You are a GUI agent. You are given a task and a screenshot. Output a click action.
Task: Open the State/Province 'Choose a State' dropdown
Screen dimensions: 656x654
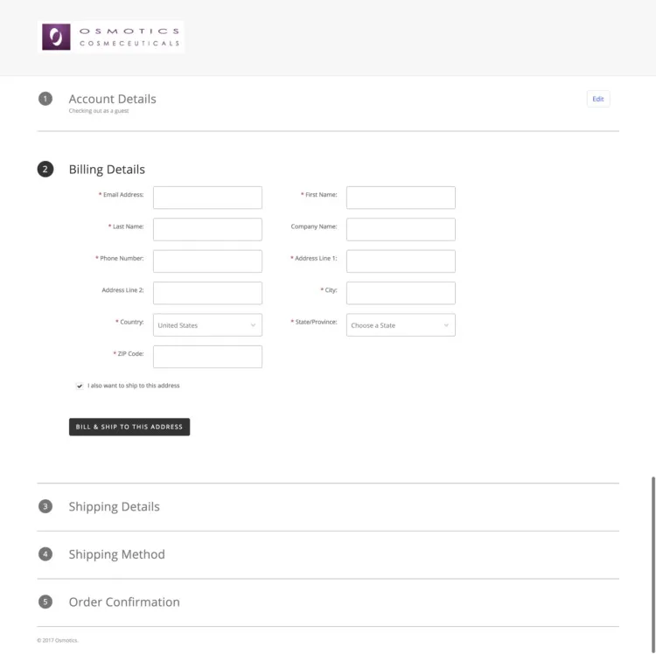401,325
